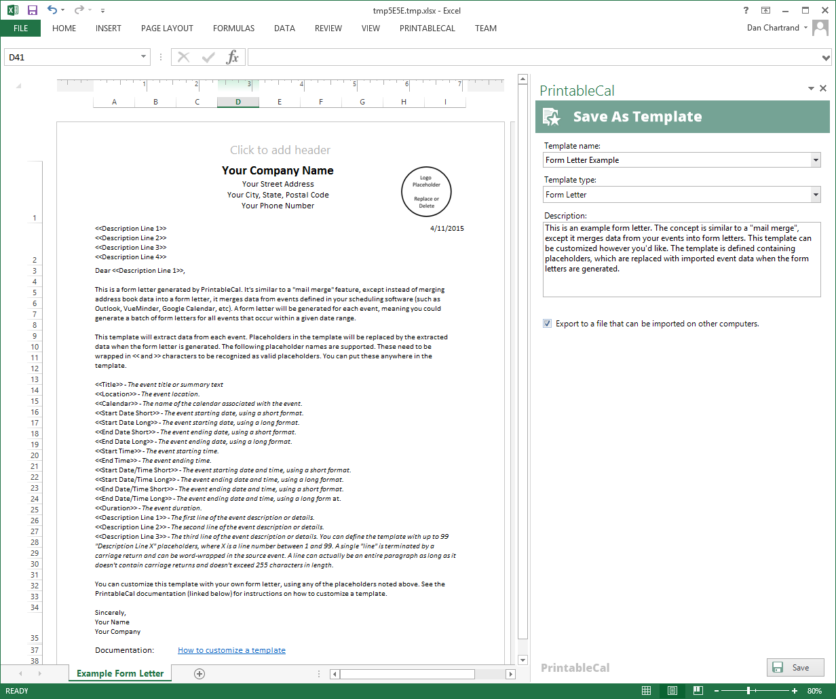836x699 pixels.
Task: Switch to the PRINTABLECAL ribbon tab
Action: pos(427,29)
